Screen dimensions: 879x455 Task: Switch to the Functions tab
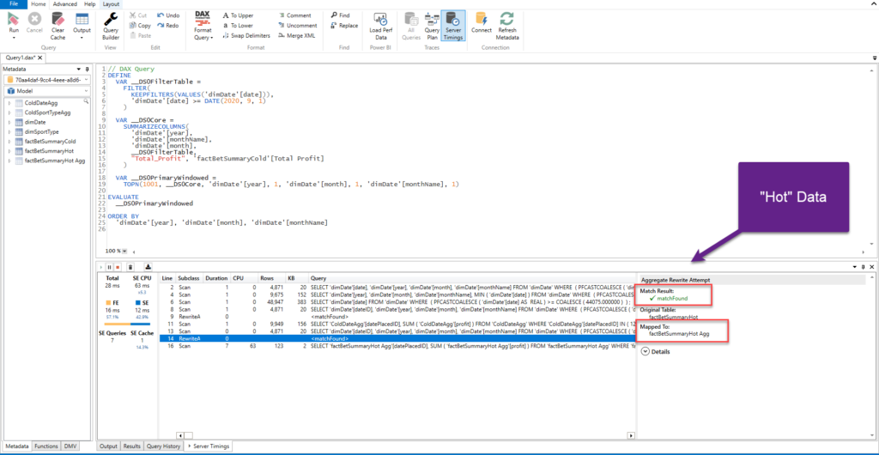click(45, 446)
